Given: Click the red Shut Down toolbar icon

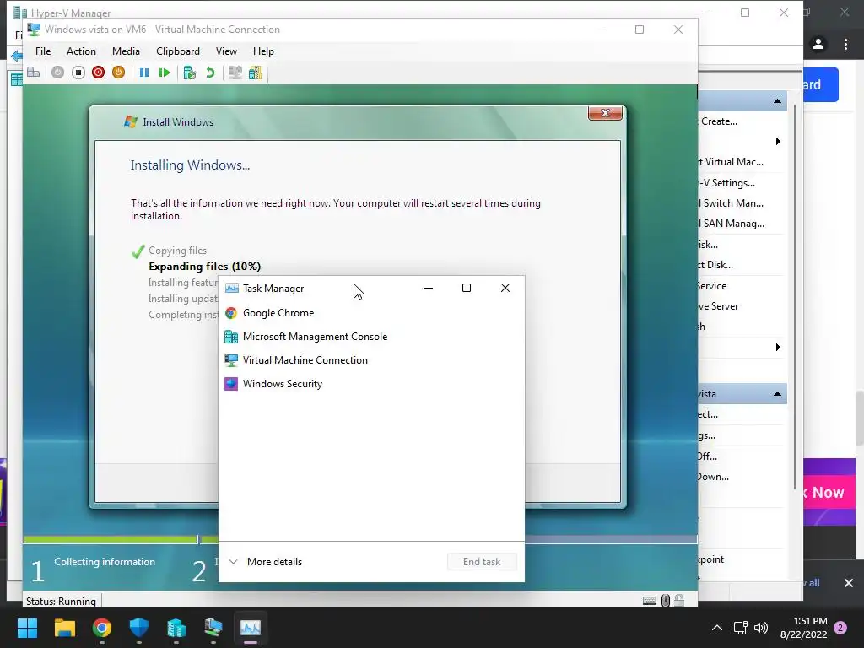Looking at the screenshot, I should pyautogui.click(x=98, y=73).
